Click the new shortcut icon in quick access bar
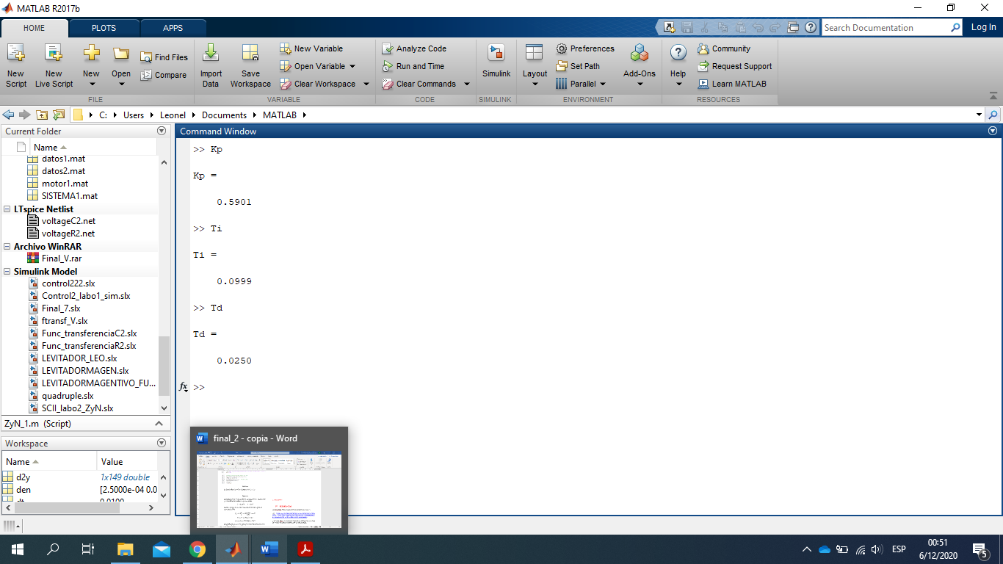The height and width of the screenshot is (564, 1003). (669, 28)
